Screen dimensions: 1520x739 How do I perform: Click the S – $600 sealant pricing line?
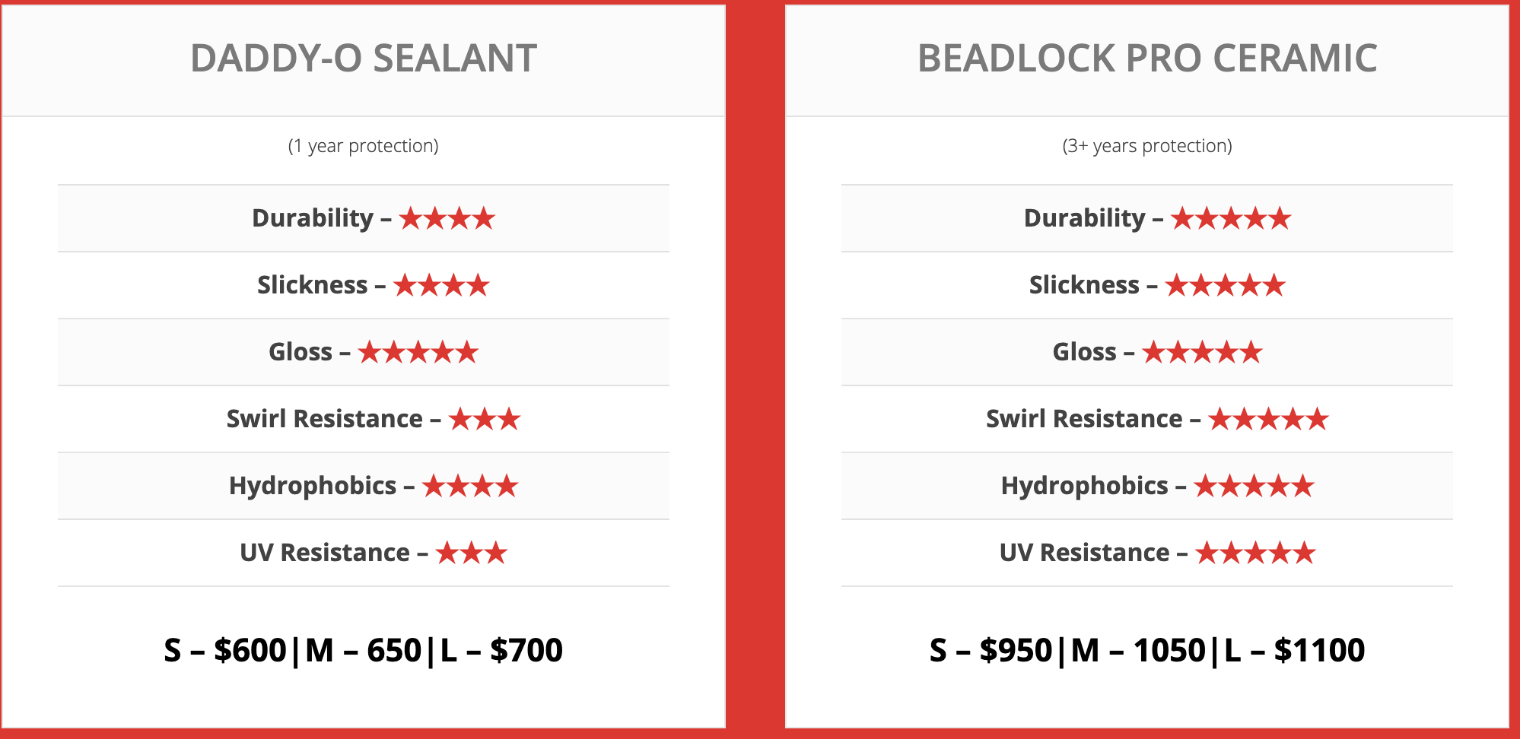click(x=364, y=651)
